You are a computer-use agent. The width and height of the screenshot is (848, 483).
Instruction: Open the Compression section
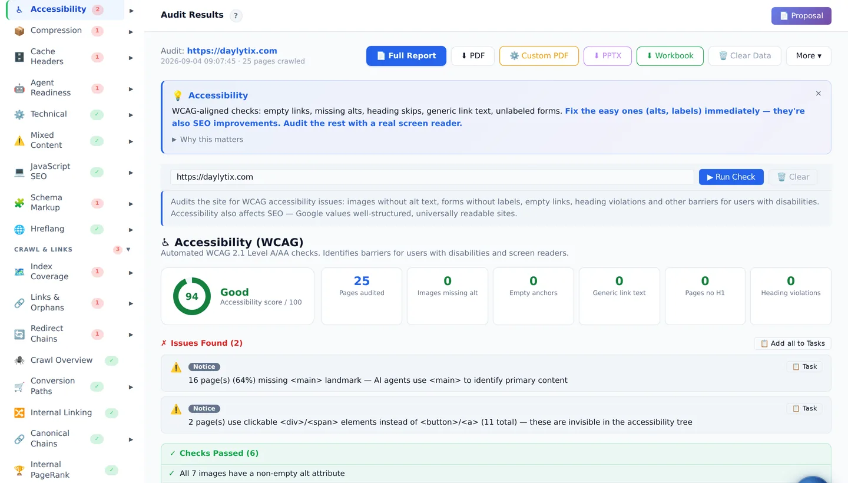coord(56,31)
